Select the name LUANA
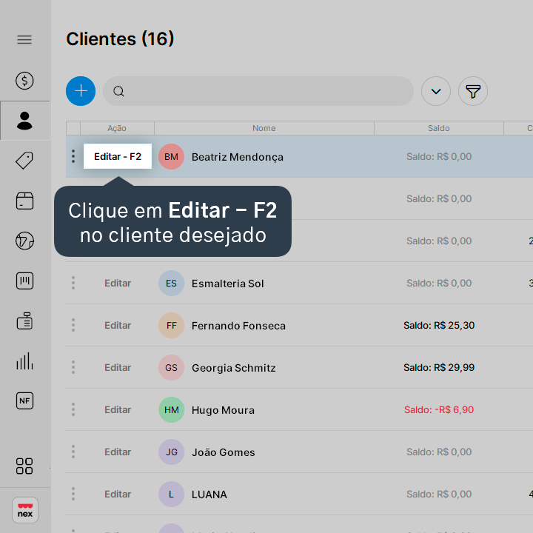533x533 pixels. pos(209,495)
